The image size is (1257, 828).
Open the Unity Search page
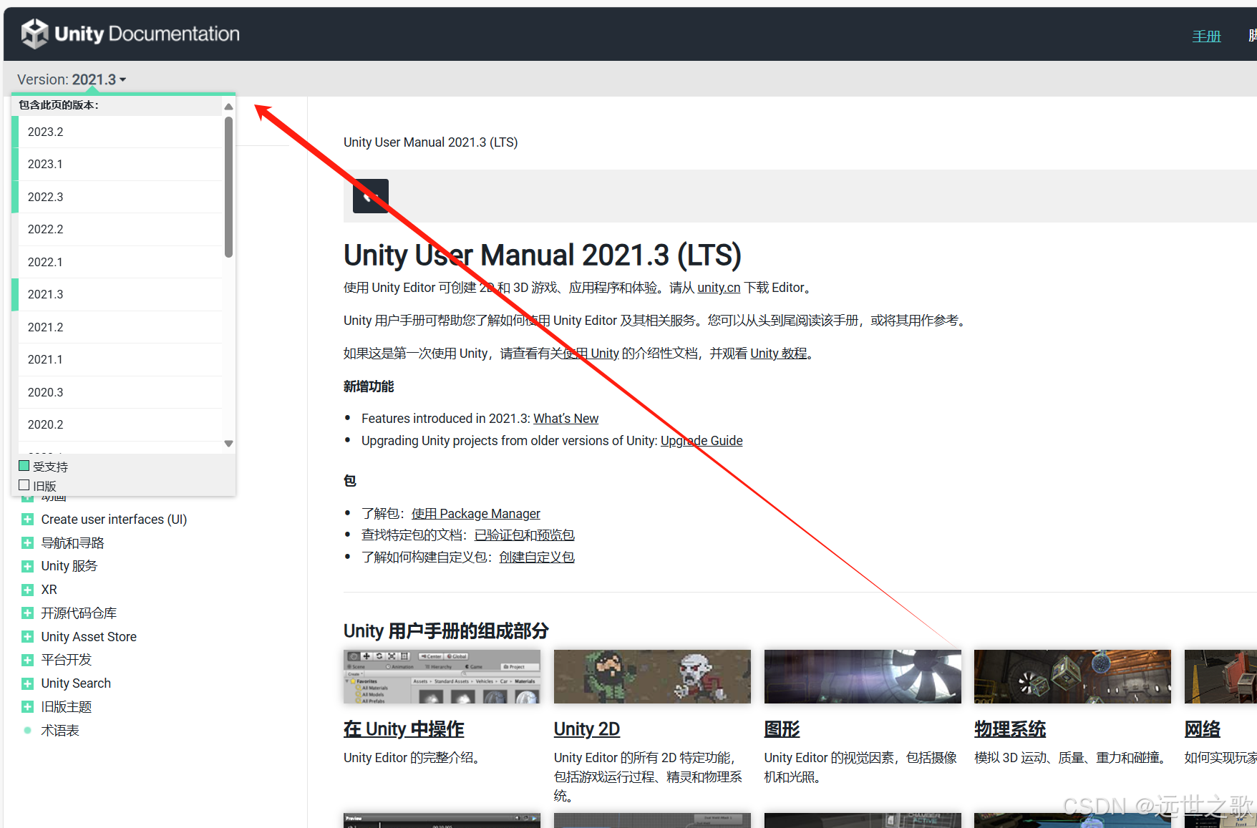click(76, 683)
